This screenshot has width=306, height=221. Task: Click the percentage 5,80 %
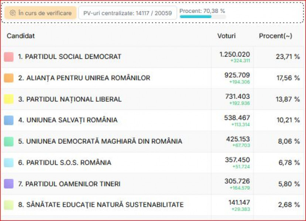click(289, 184)
